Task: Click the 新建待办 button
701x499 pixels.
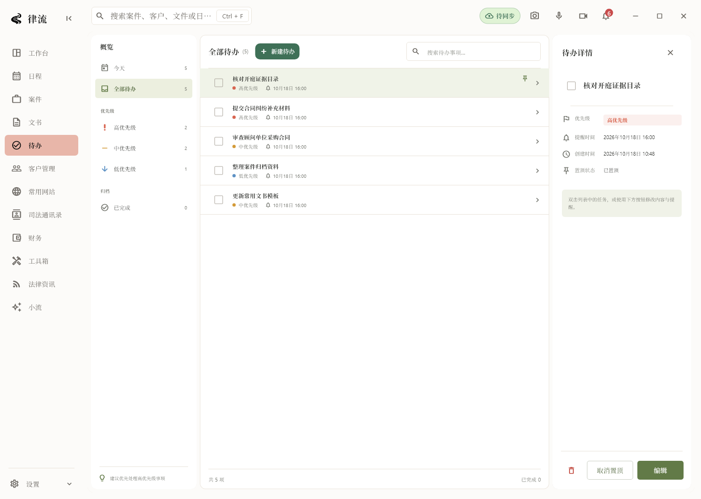Action: coord(277,51)
